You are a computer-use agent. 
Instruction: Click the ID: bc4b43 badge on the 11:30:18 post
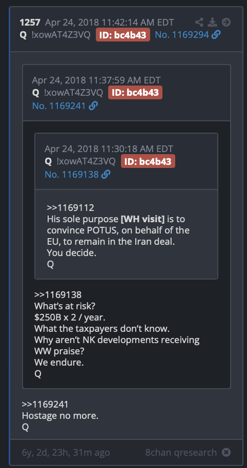(148, 161)
